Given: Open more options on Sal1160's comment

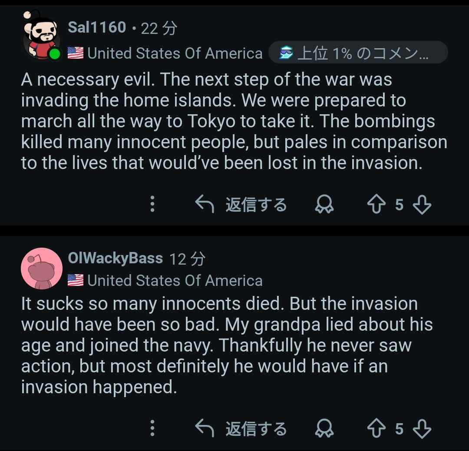Looking at the screenshot, I should point(152,204).
